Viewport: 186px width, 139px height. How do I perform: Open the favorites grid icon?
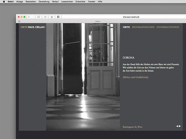point(19,21)
